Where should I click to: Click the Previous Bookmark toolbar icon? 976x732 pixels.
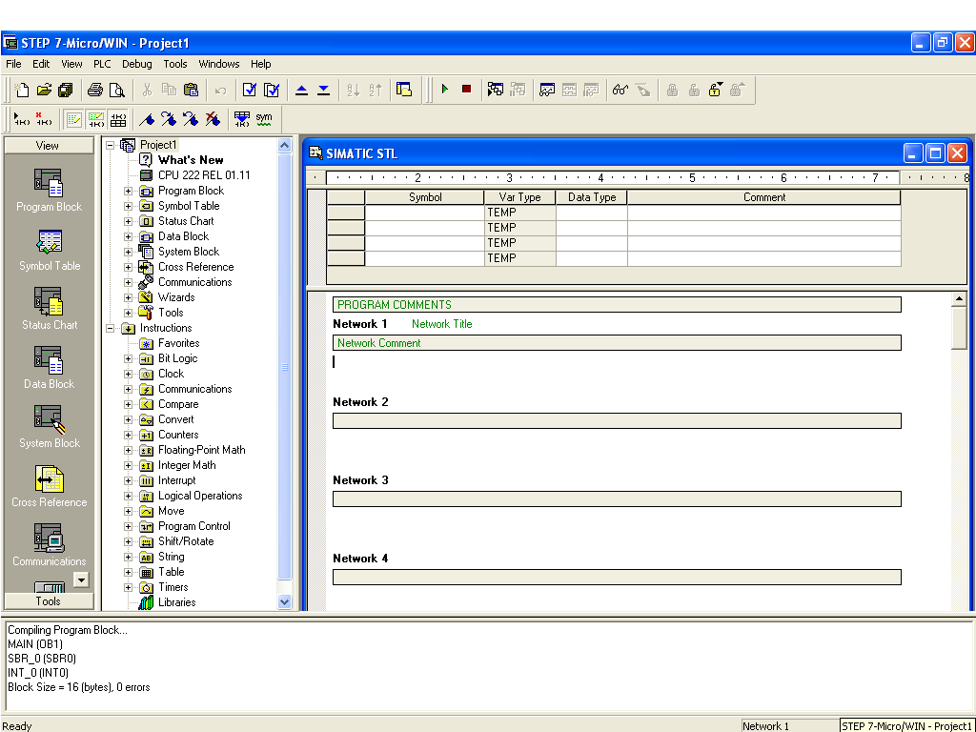click(191, 118)
